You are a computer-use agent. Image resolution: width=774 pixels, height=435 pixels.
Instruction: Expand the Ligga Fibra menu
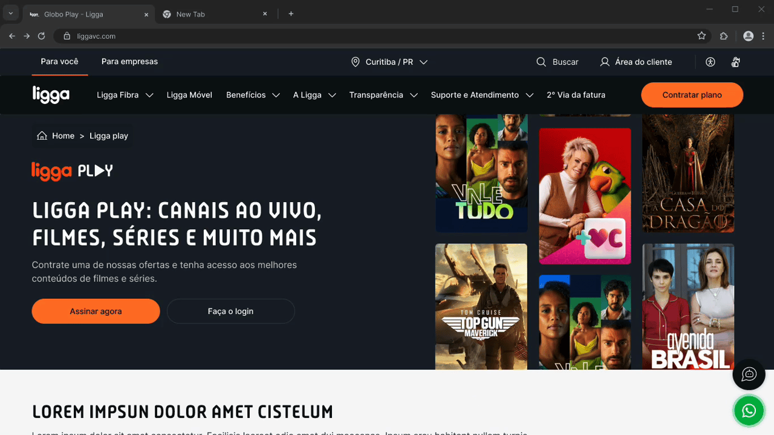tap(125, 95)
